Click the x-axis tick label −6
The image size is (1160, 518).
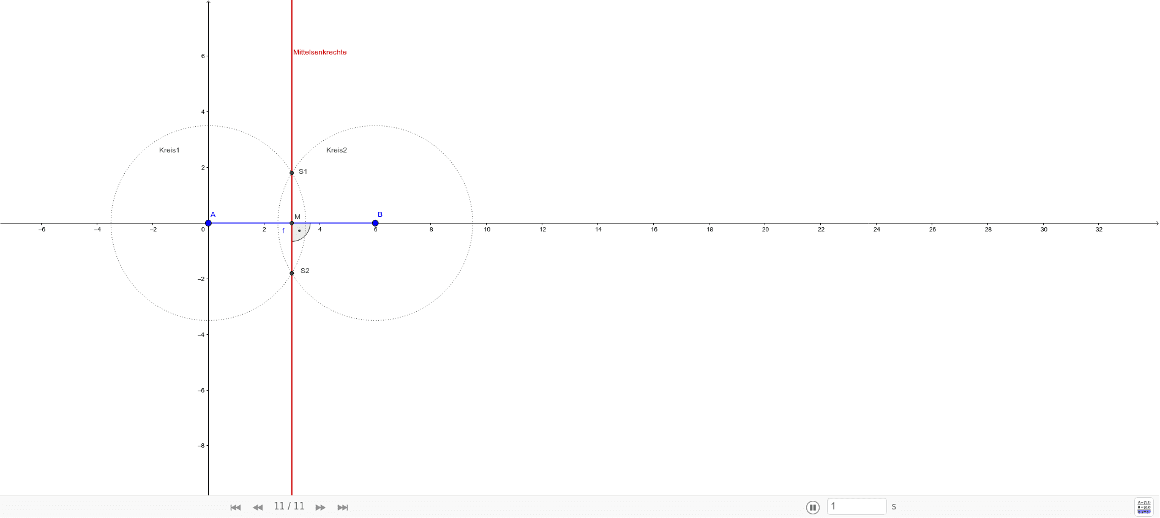click(x=42, y=230)
